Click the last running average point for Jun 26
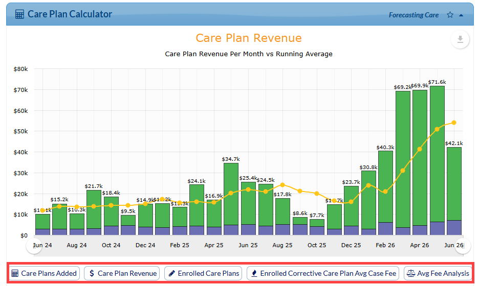Viewport: 479px width, 286px height. tap(454, 123)
